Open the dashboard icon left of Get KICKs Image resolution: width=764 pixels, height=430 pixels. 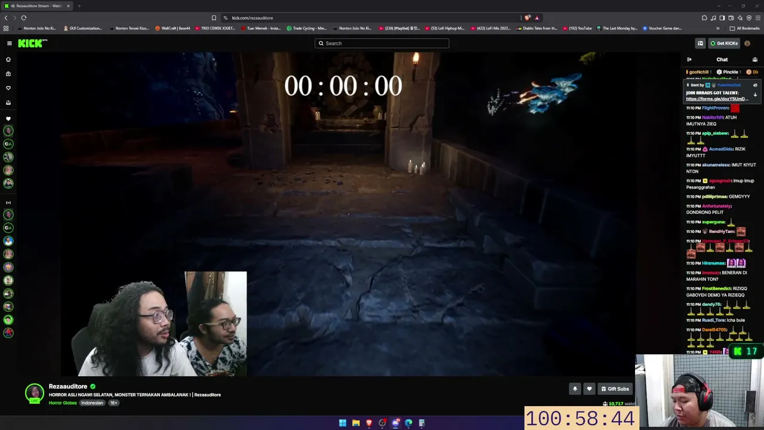[x=700, y=43]
